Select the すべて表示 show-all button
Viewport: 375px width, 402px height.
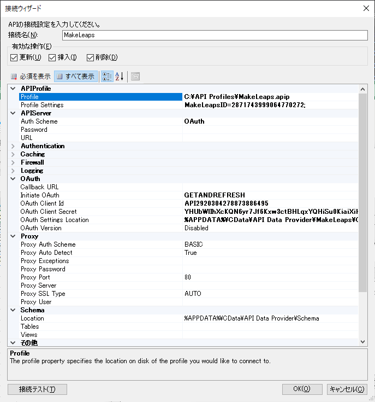76,77
